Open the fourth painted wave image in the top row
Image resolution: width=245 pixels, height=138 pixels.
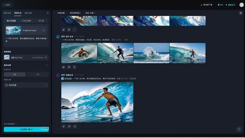pos(188,21)
